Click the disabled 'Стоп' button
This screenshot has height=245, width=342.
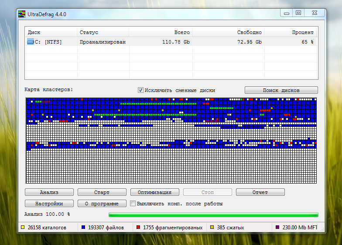coord(208,192)
